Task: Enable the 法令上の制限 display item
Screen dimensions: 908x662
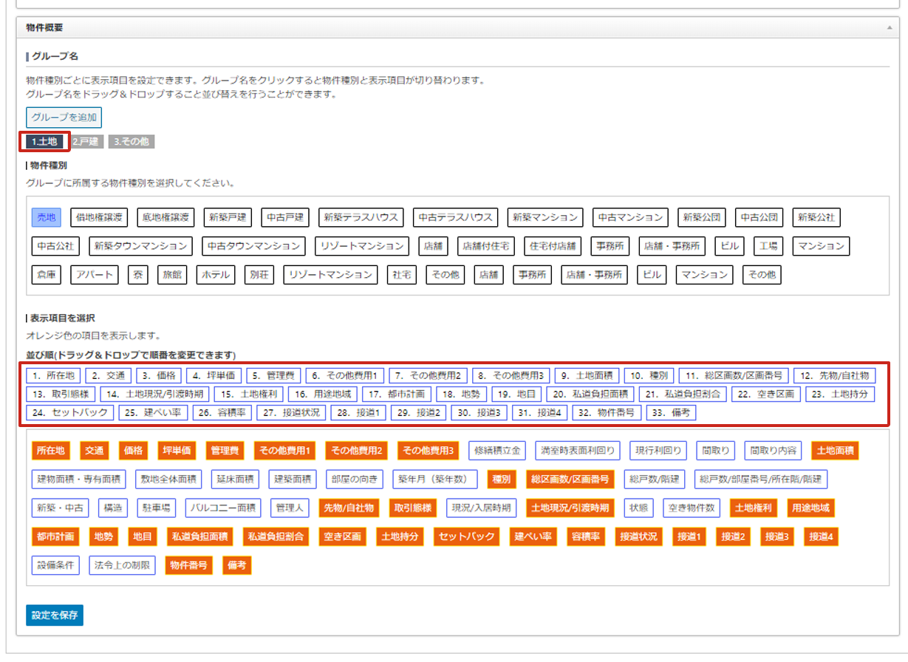Action: pyautogui.click(x=123, y=565)
